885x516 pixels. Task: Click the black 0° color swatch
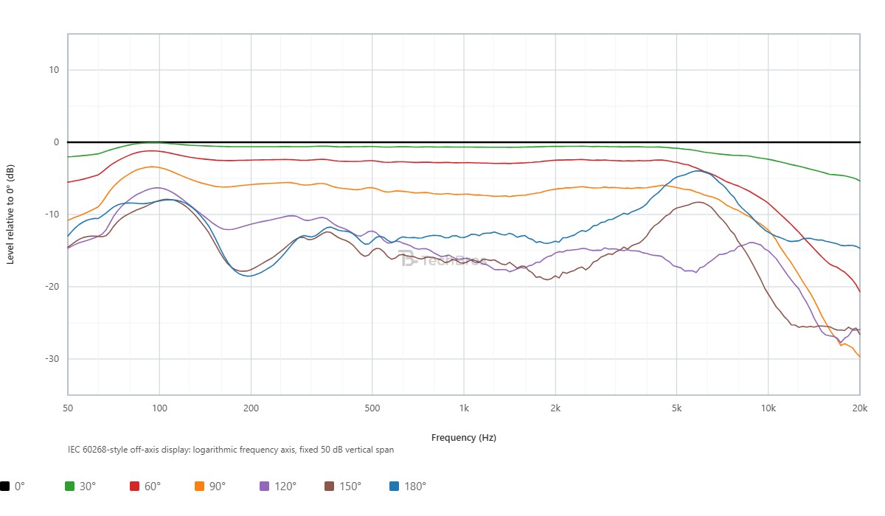[x=4, y=486]
